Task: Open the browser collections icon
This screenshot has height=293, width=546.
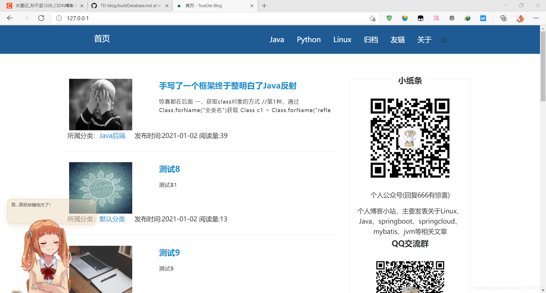Action: point(503,18)
